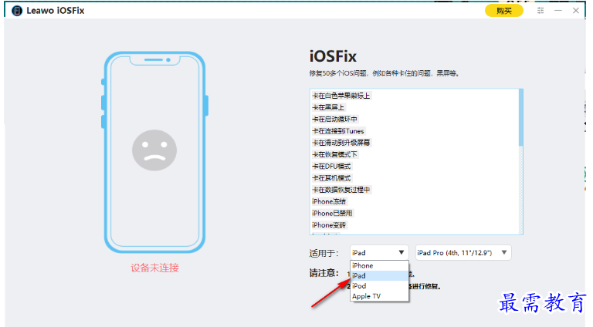Close the Leawo iOSFix window
This screenshot has width=593, height=327.
click(x=575, y=11)
